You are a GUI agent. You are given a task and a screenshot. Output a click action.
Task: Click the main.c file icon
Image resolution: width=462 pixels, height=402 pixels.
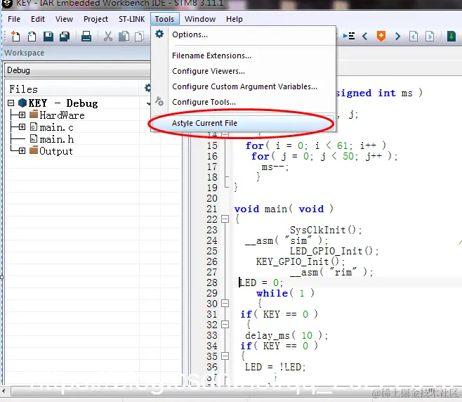pos(34,127)
